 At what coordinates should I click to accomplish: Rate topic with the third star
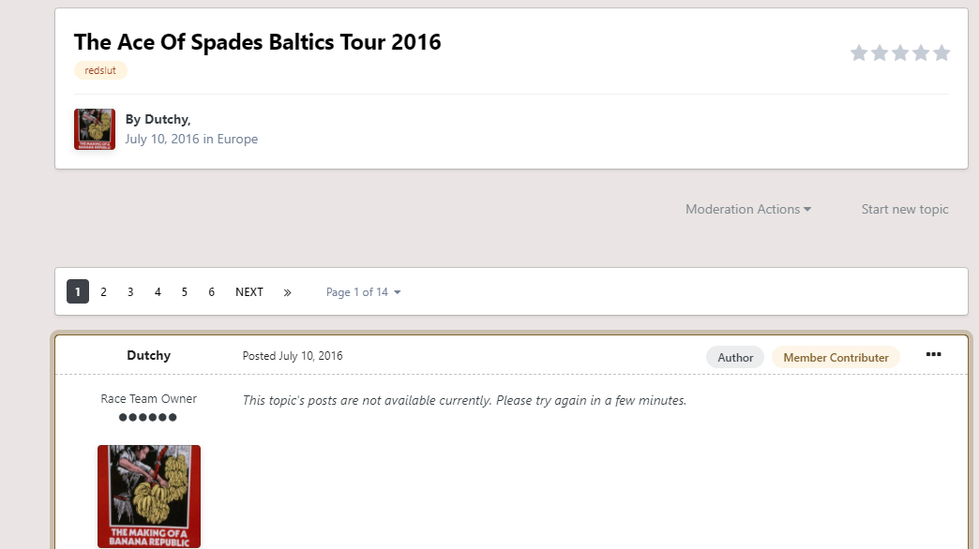(x=899, y=53)
